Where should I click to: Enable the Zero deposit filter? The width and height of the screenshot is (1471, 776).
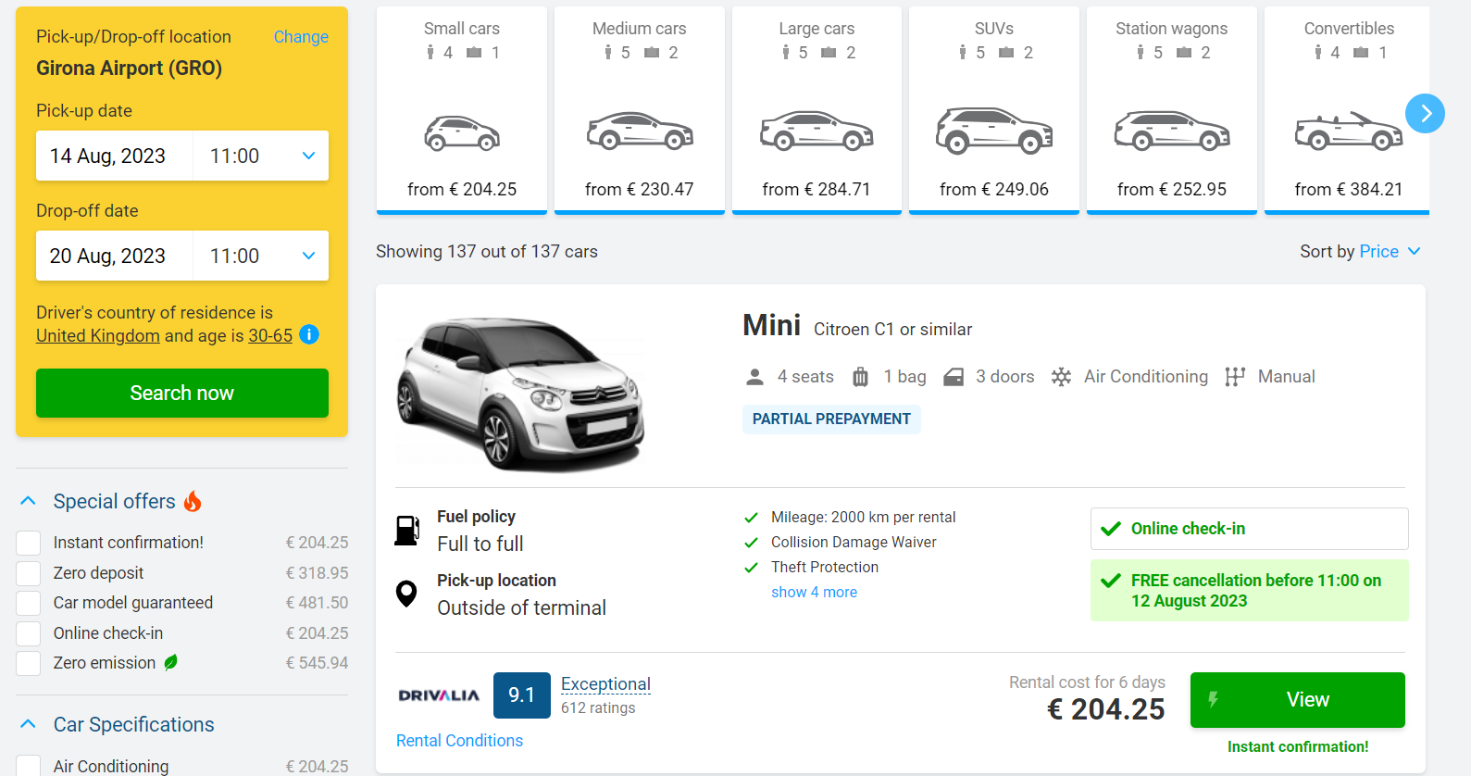pyautogui.click(x=28, y=572)
